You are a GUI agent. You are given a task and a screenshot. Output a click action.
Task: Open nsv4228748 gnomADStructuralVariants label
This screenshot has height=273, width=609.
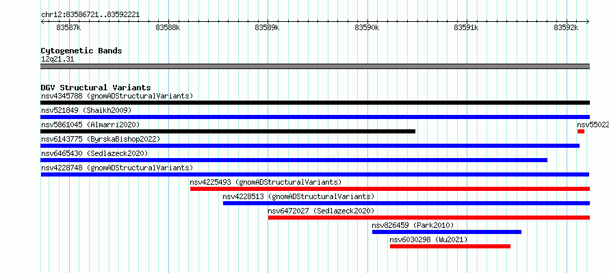(x=117, y=168)
